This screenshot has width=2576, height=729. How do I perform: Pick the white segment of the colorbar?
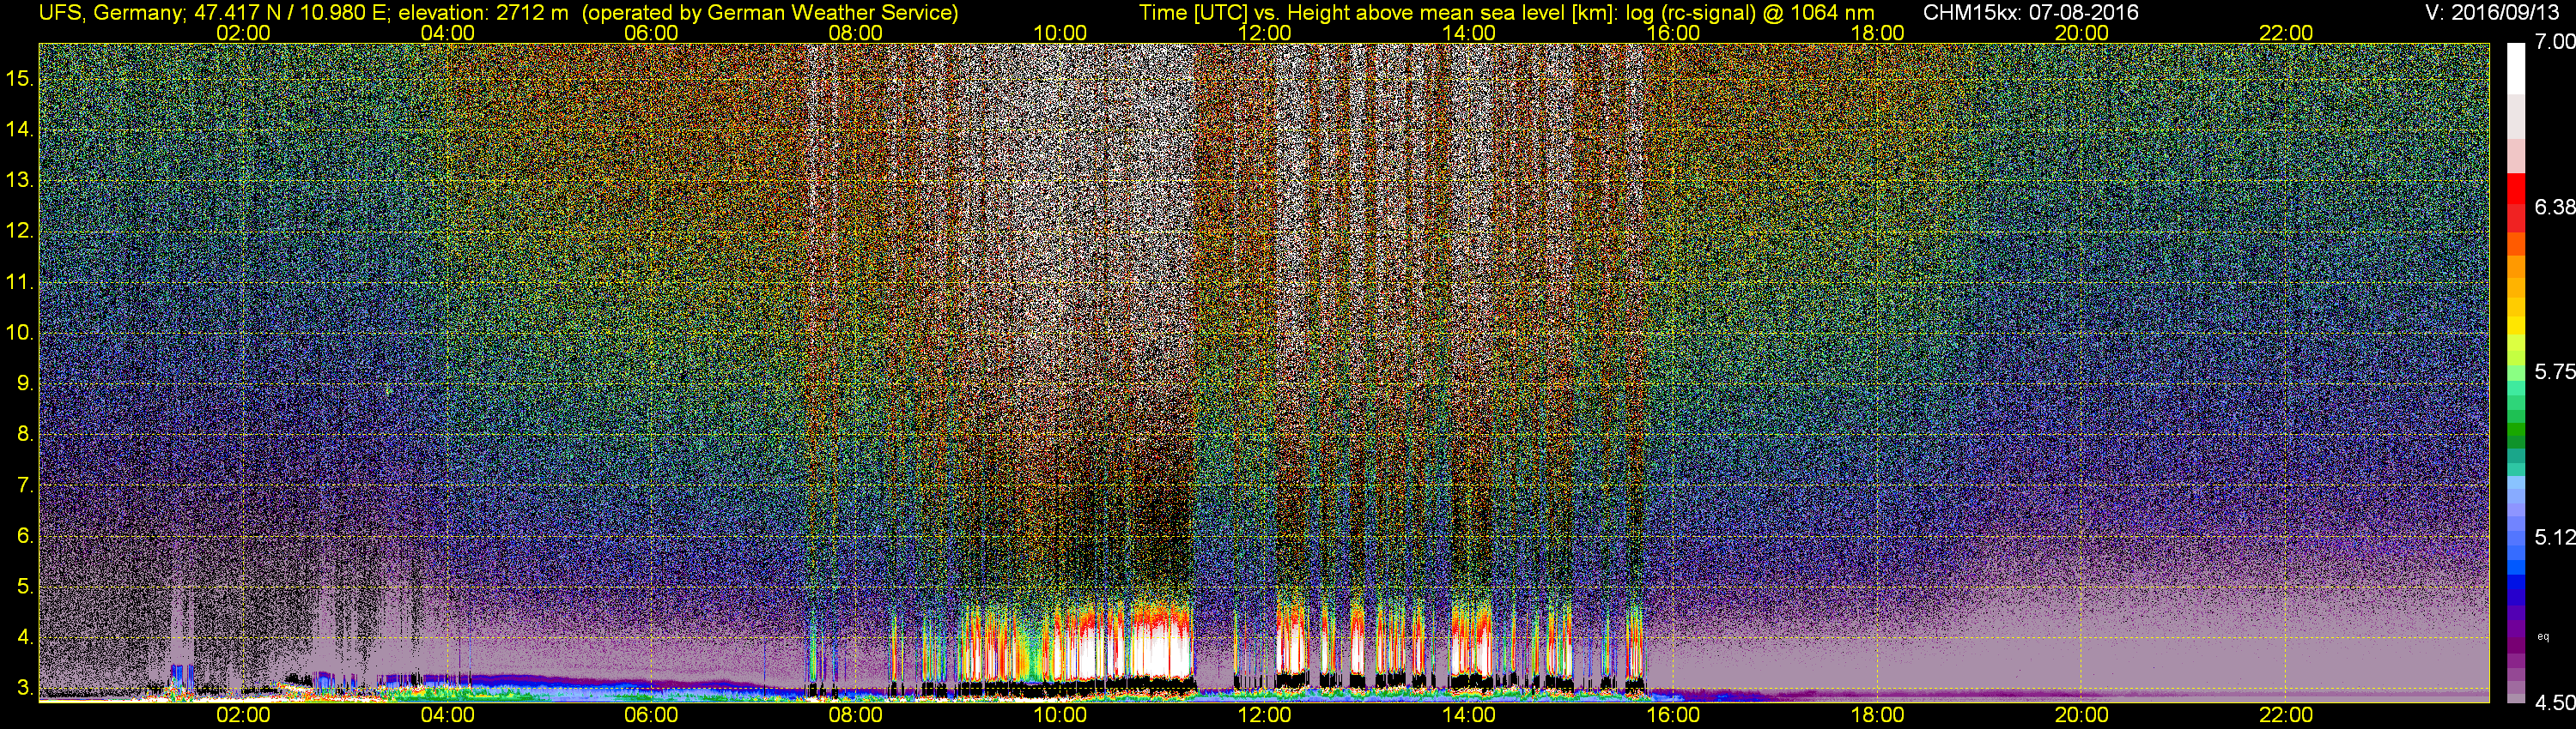(x=2516, y=69)
